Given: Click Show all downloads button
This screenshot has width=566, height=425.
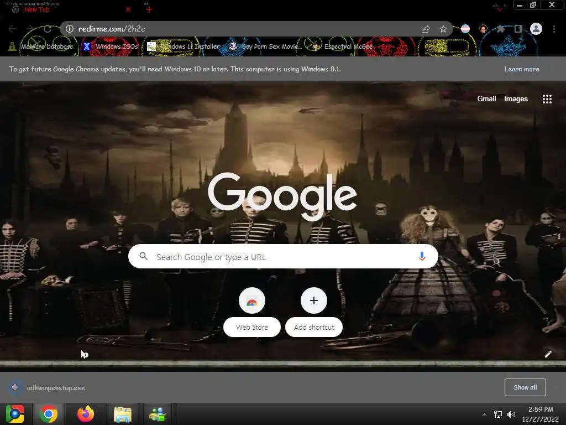Looking at the screenshot, I should pyautogui.click(x=525, y=387).
